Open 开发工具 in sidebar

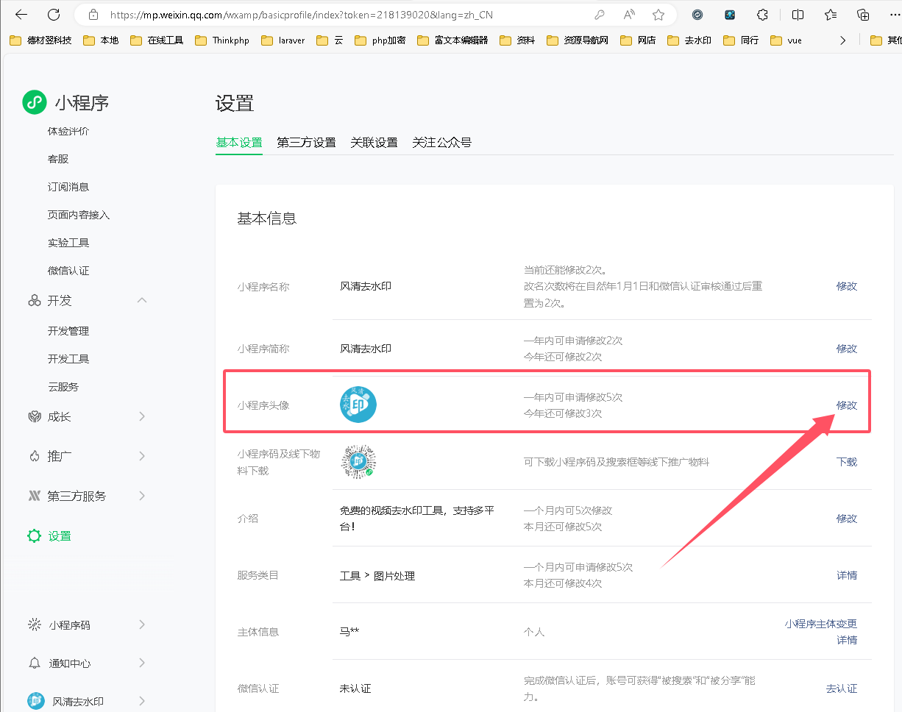68,359
